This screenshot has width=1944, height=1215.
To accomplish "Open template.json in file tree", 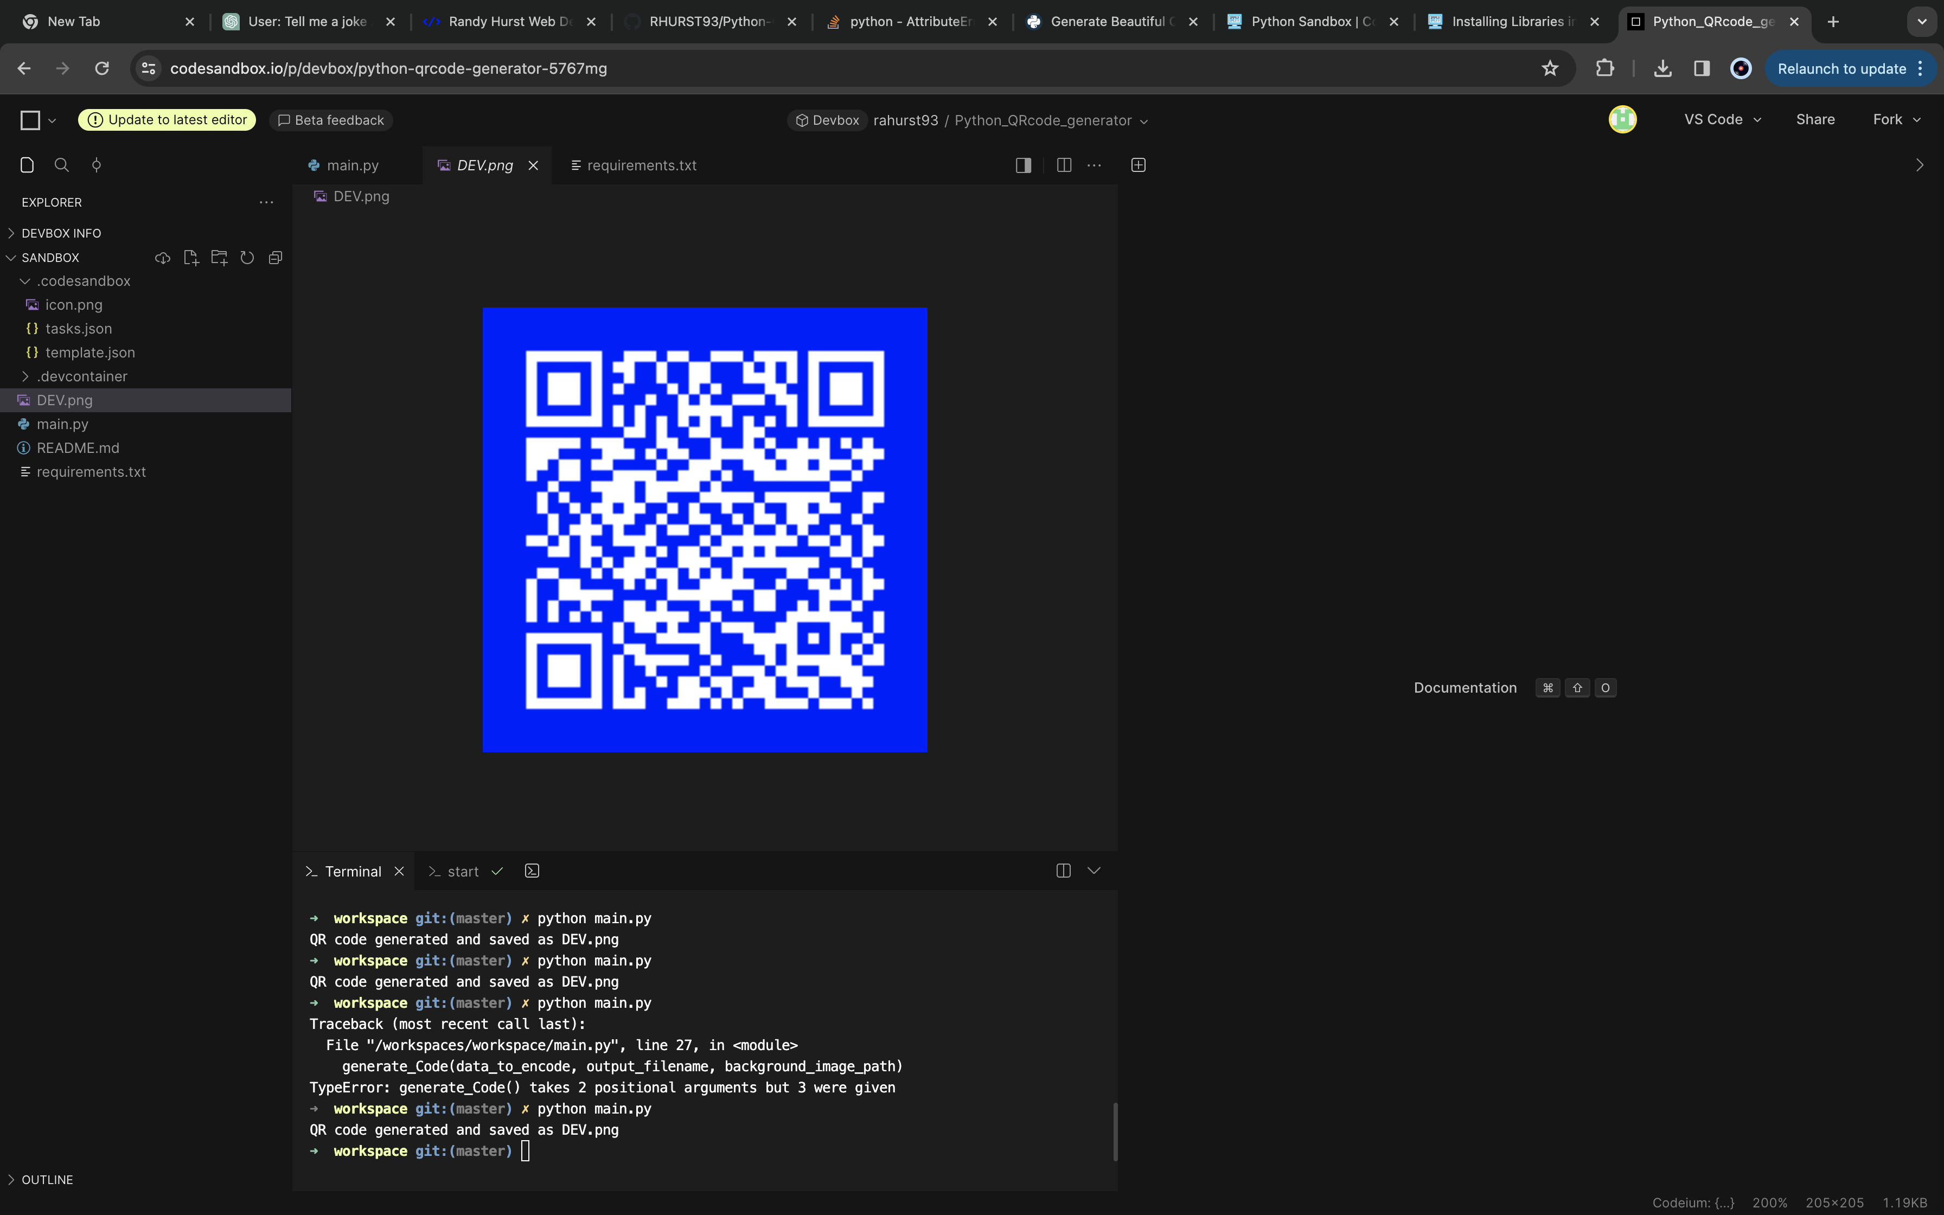I will (x=145, y=353).
